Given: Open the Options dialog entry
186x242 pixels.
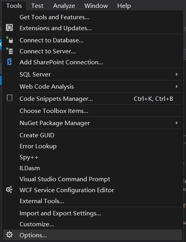Looking at the screenshot, I should click(93, 235).
